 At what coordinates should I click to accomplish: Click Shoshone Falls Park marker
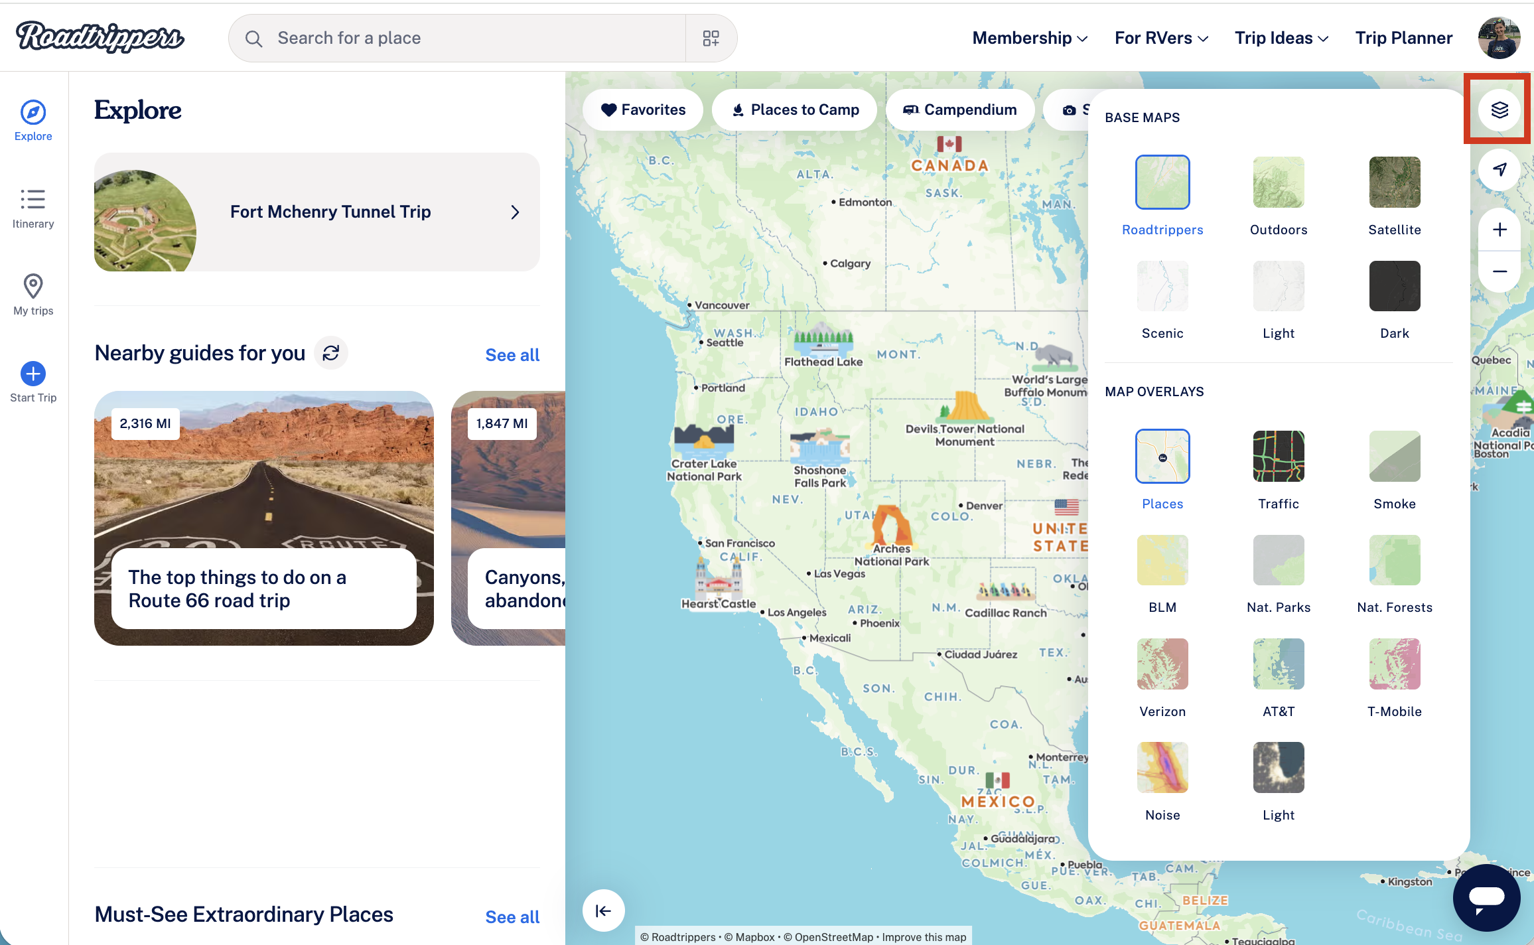(x=820, y=458)
